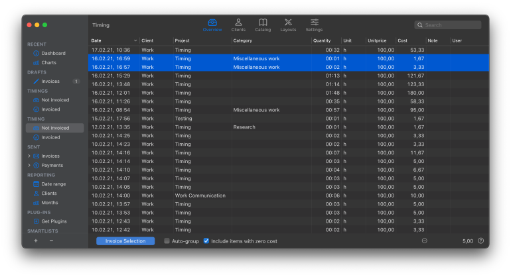
Task: Open Get Plugins in the sidebar
Action: pos(54,221)
